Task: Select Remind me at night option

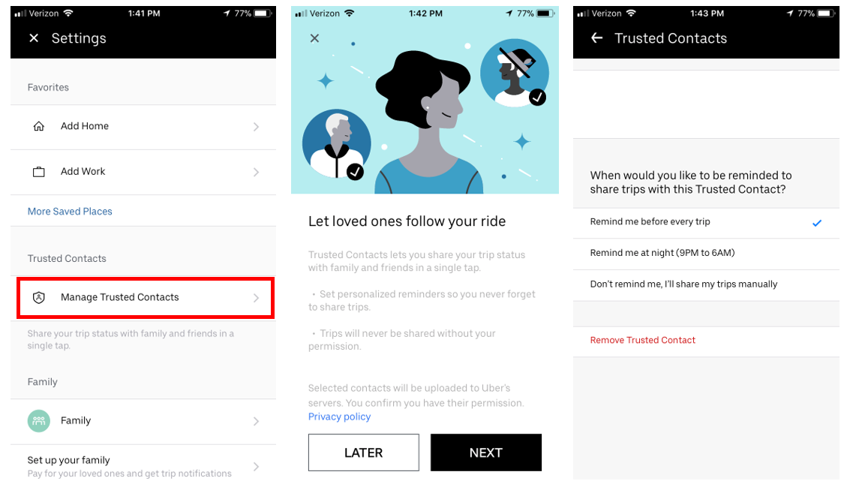Action: click(x=706, y=254)
